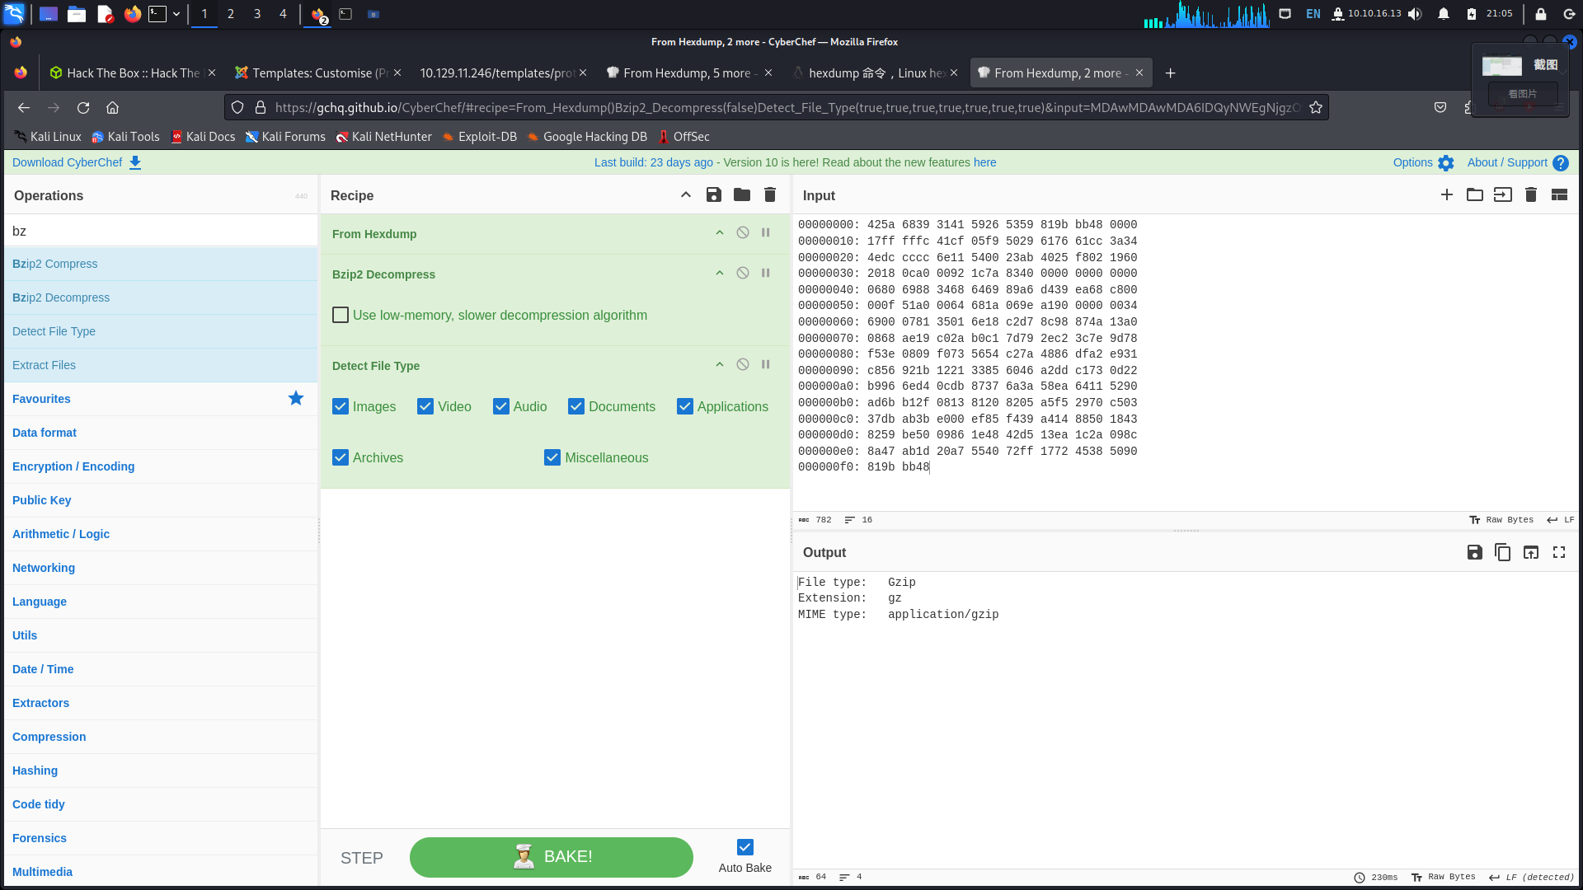Open the system volume control
Image resolution: width=1583 pixels, height=890 pixels.
click(1416, 14)
